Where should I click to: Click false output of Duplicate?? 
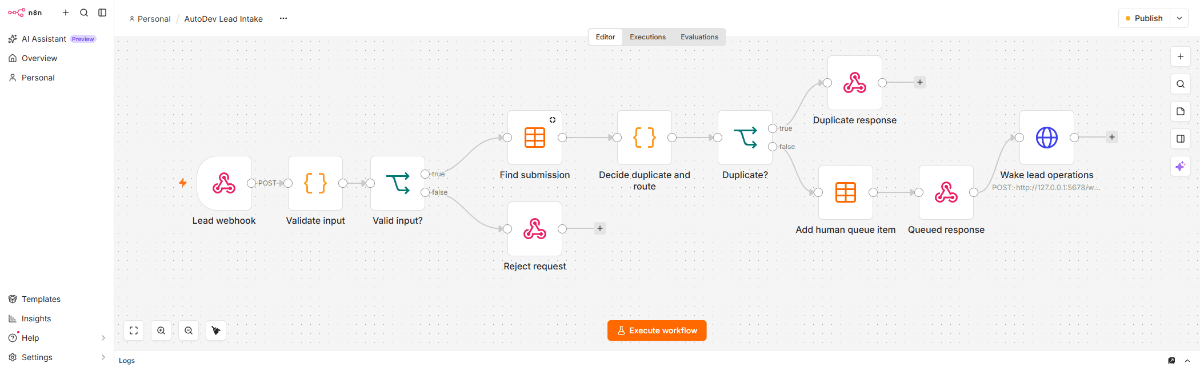tap(773, 147)
